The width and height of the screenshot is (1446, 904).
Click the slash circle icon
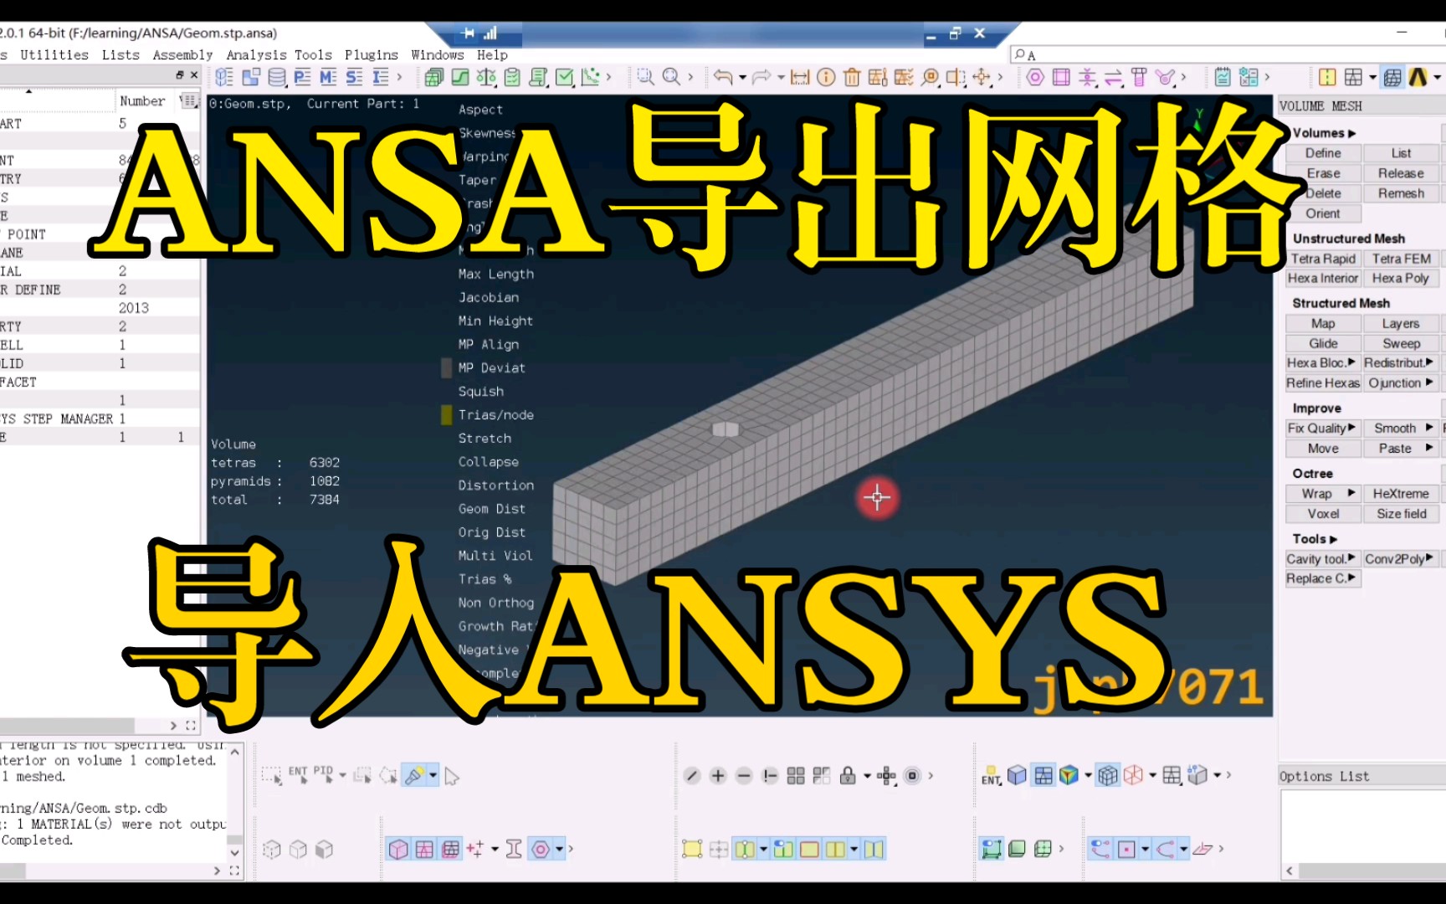click(x=692, y=776)
